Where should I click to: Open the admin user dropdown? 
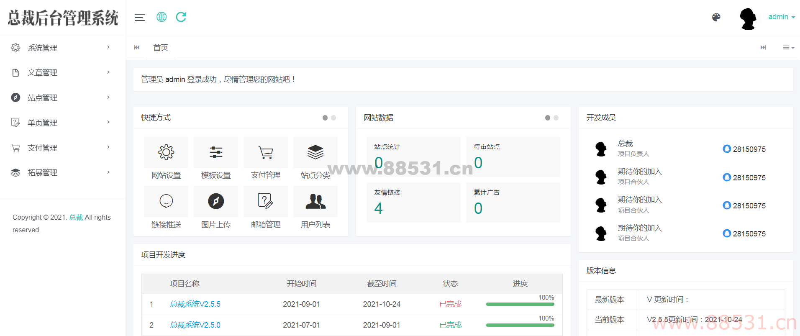(x=782, y=17)
